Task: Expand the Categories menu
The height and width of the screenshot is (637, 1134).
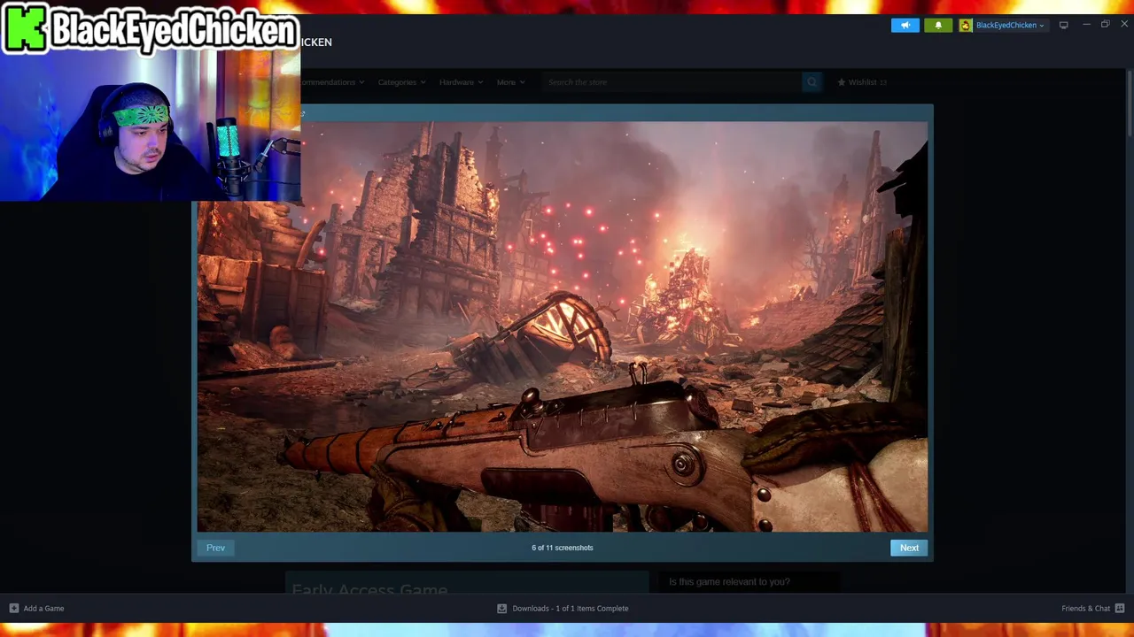Action: tap(401, 82)
